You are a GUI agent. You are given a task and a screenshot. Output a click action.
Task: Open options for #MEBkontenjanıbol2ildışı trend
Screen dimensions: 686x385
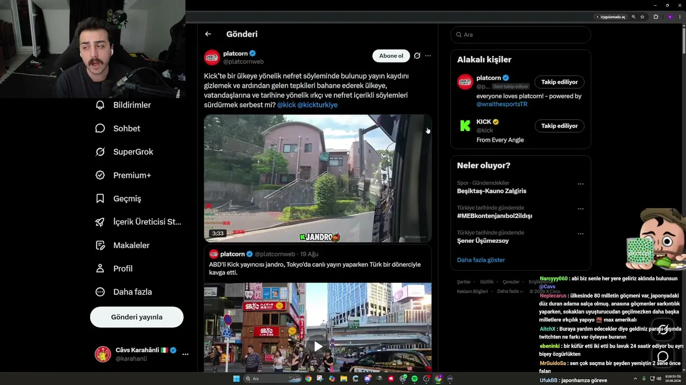tap(580, 209)
